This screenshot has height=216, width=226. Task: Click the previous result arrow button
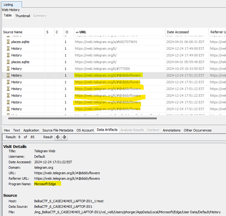click(58, 137)
